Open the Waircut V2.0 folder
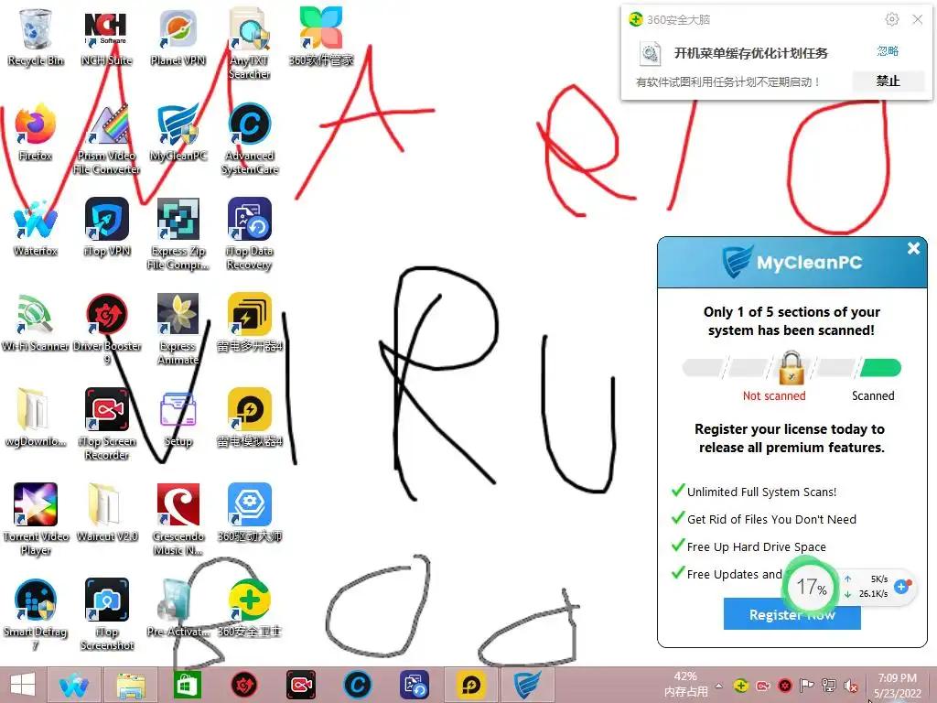 (106, 513)
